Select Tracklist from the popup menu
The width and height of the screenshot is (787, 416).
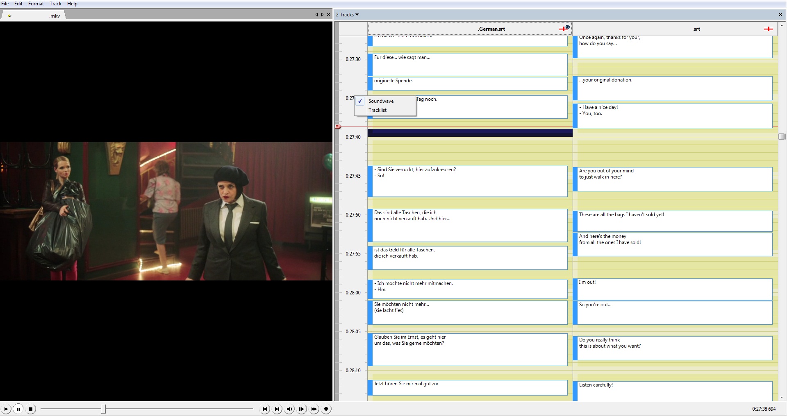pyautogui.click(x=378, y=110)
